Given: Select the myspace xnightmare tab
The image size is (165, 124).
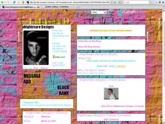Looking at the screenshot, I should pyautogui.click(x=20, y=7).
